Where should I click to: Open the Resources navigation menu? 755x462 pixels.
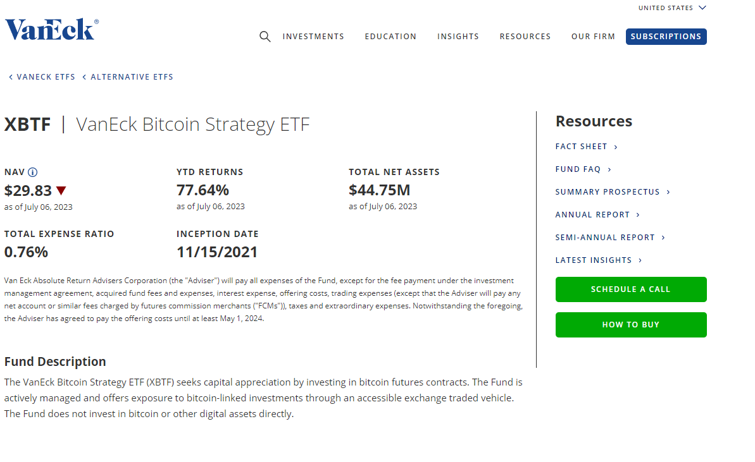525,37
